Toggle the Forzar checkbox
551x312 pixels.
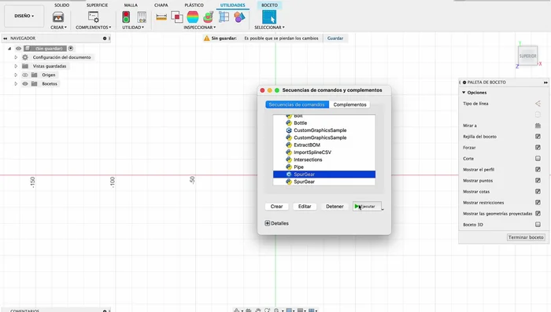click(538, 148)
